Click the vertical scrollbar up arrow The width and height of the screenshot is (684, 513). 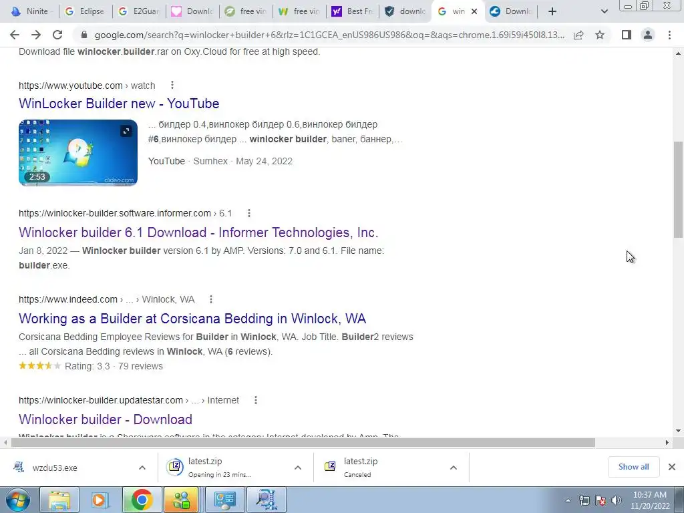679,53
